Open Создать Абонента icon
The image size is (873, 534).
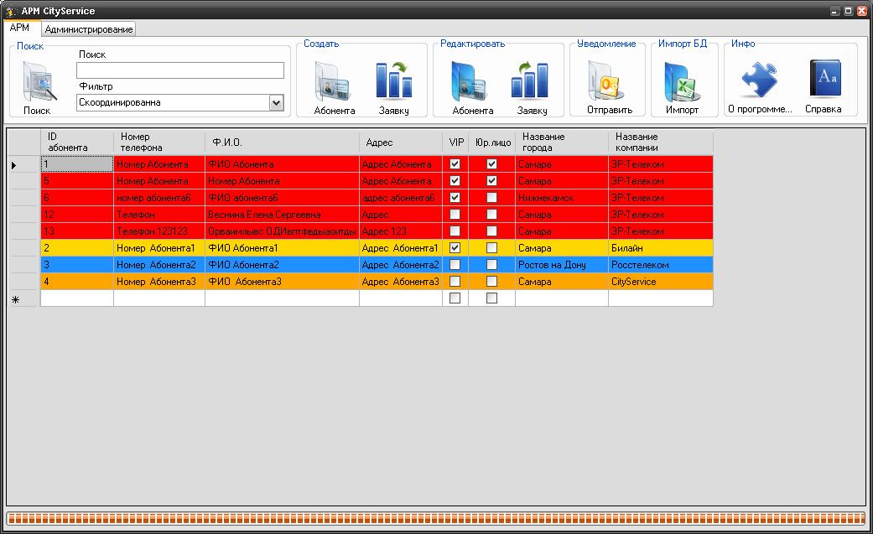pyautogui.click(x=332, y=82)
